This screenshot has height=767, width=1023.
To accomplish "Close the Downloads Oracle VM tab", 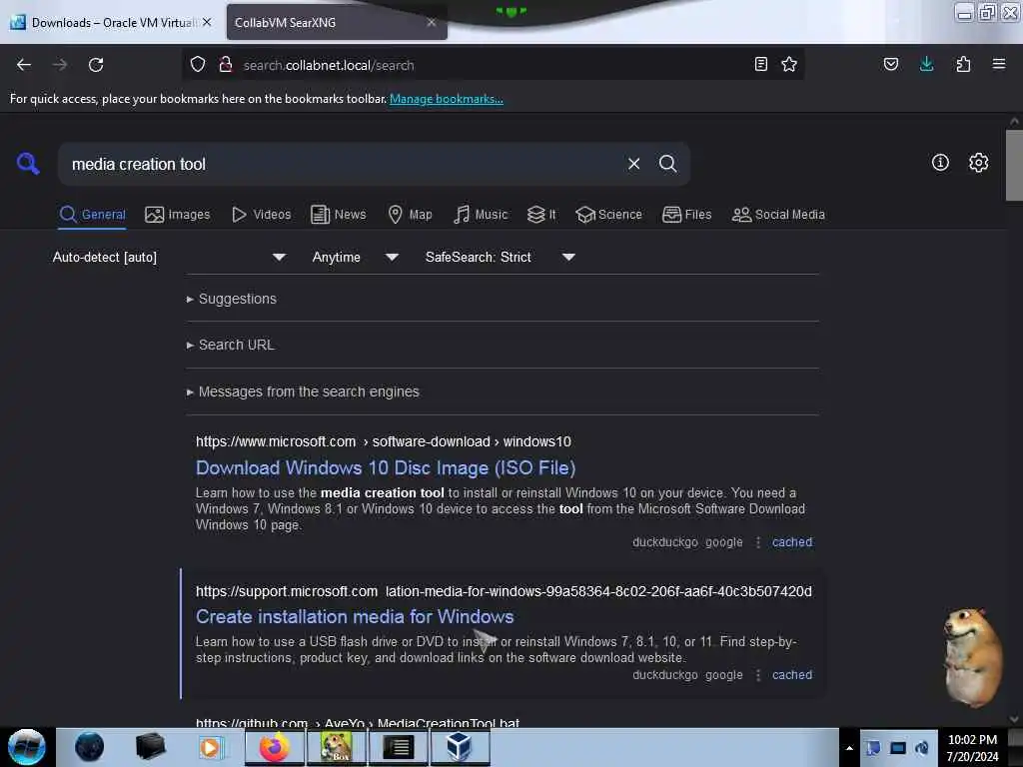I will (x=207, y=22).
